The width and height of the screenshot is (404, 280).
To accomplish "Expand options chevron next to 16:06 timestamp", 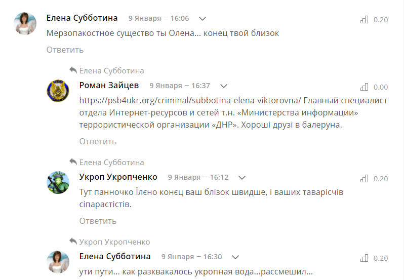I will 203,19.
